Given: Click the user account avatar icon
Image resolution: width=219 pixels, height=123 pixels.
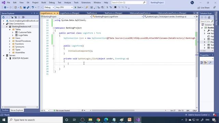Looking at the screenshot, I should (x=192, y=2).
